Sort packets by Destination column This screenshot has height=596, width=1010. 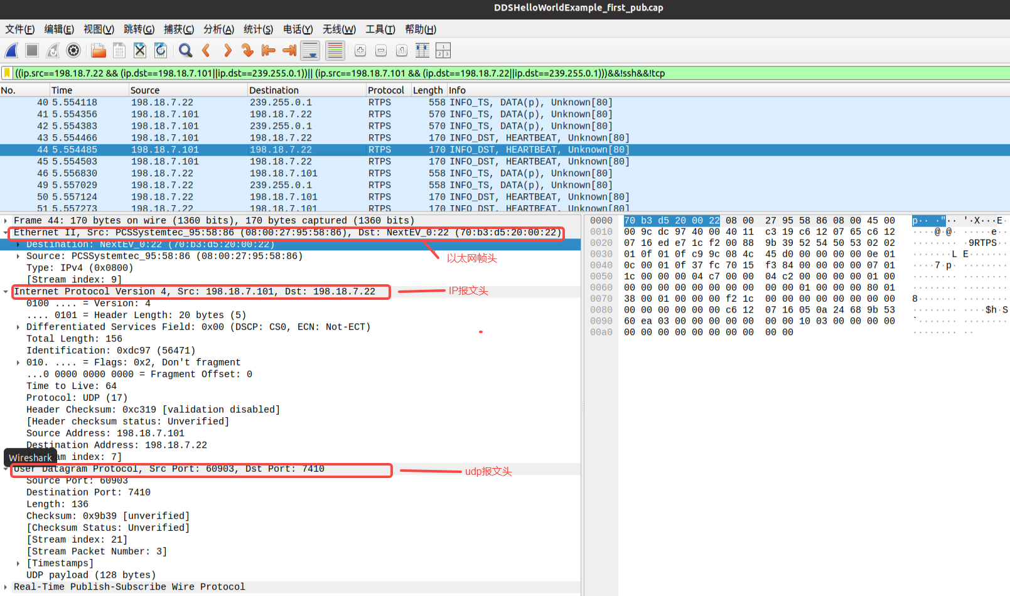307,90
